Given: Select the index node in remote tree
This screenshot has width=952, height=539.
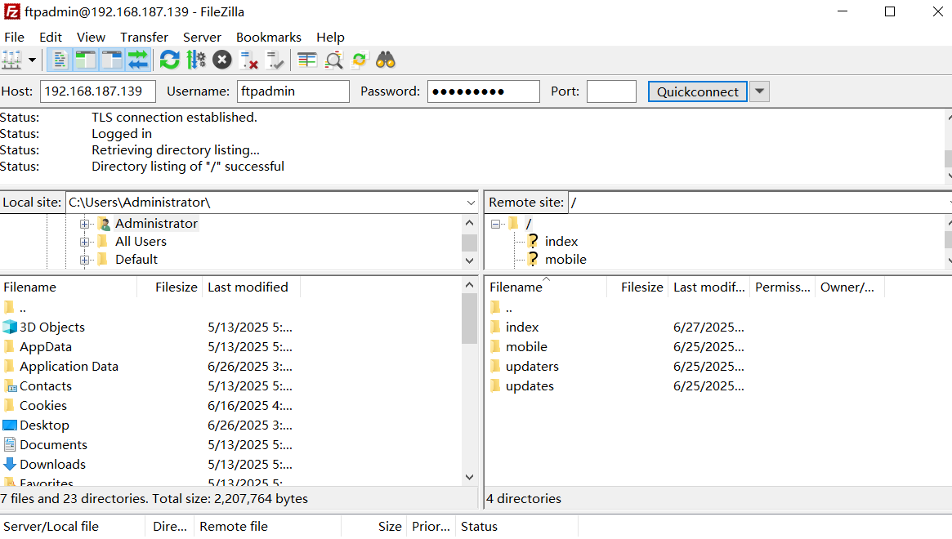Looking at the screenshot, I should [x=561, y=242].
